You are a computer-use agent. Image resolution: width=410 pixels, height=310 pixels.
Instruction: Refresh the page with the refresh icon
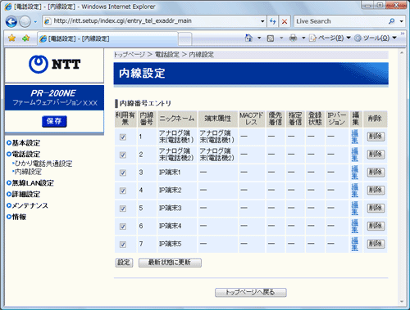tap(273, 21)
